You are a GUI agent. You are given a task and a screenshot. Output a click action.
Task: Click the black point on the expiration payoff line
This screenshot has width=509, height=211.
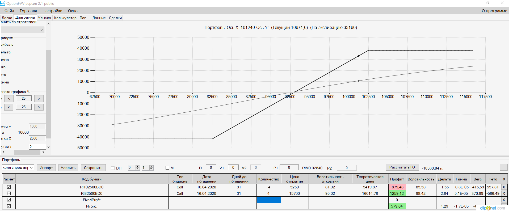(x=359, y=56)
